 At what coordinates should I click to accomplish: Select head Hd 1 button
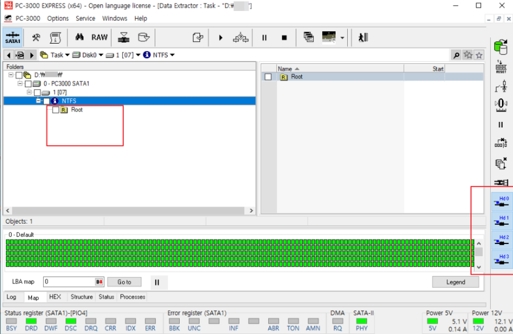point(502,221)
